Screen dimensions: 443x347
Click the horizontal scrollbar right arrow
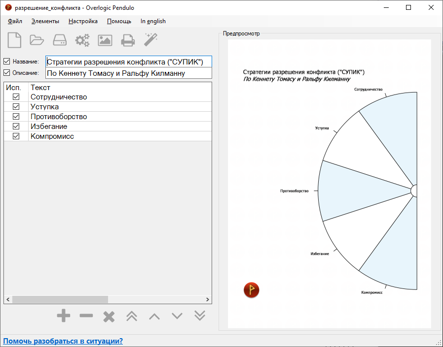(208, 299)
